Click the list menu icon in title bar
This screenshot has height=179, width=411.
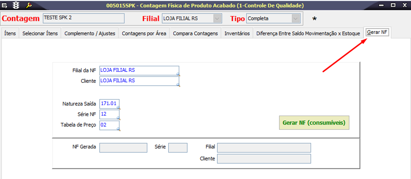5,5
